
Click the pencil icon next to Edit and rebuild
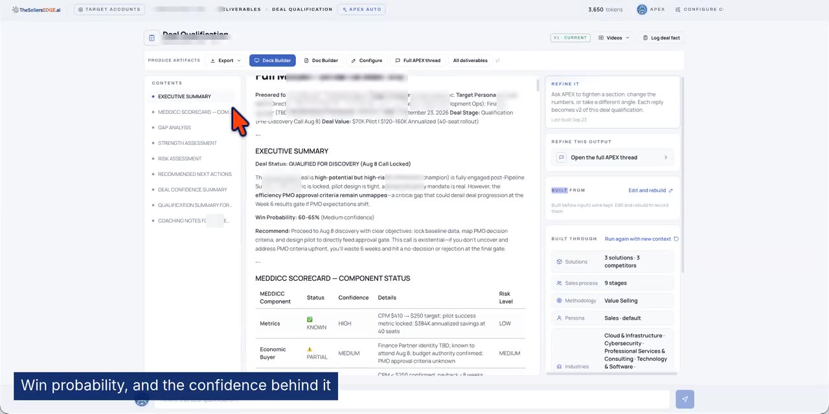pyautogui.click(x=671, y=190)
